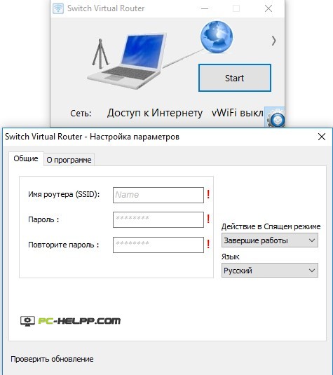Image resolution: width=333 pixels, height=375 pixels.
Task: Open the Язык language dropdown
Action: (x=270, y=271)
